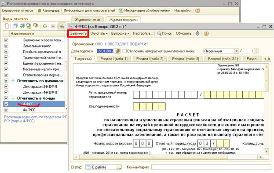Enable Отключить авторасчет вычисляемых ячеек checkbox

click(124, 51)
